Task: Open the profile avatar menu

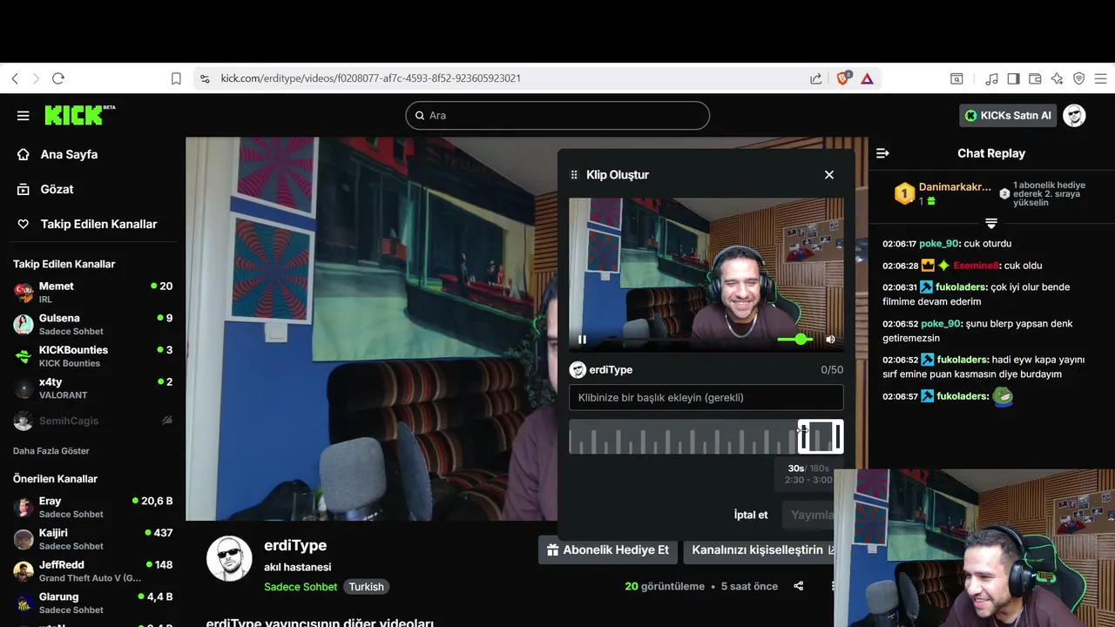Action: tap(1074, 115)
